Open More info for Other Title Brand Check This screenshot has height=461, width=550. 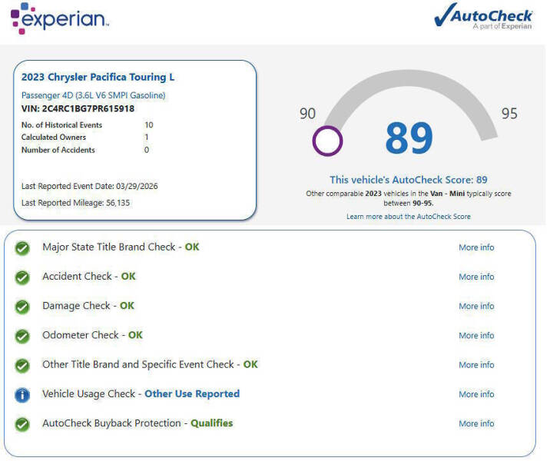click(476, 365)
